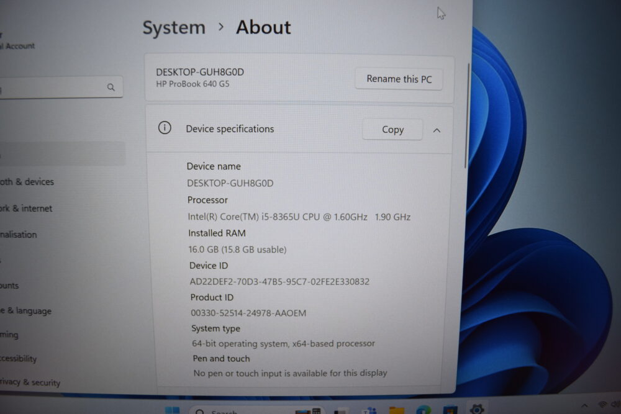This screenshot has height=414, width=621.
Task: Click the DESKTOP-GUH8G0D device name value
Action: (230, 183)
